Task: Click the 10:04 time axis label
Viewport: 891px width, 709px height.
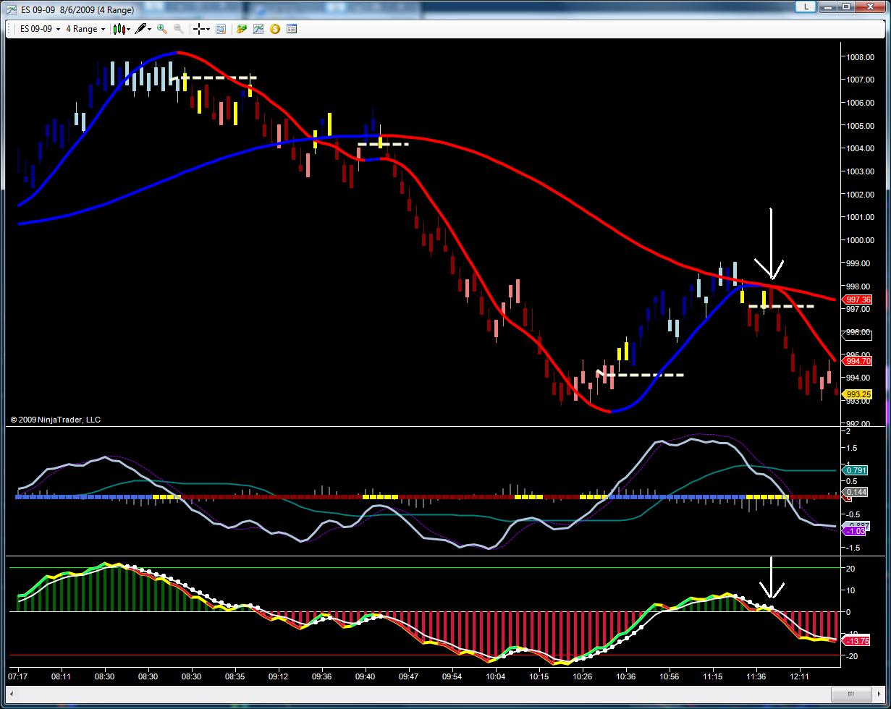Action: 496,677
